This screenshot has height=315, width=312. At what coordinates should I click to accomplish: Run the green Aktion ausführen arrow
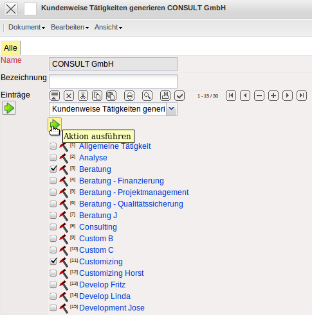coord(55,124)
